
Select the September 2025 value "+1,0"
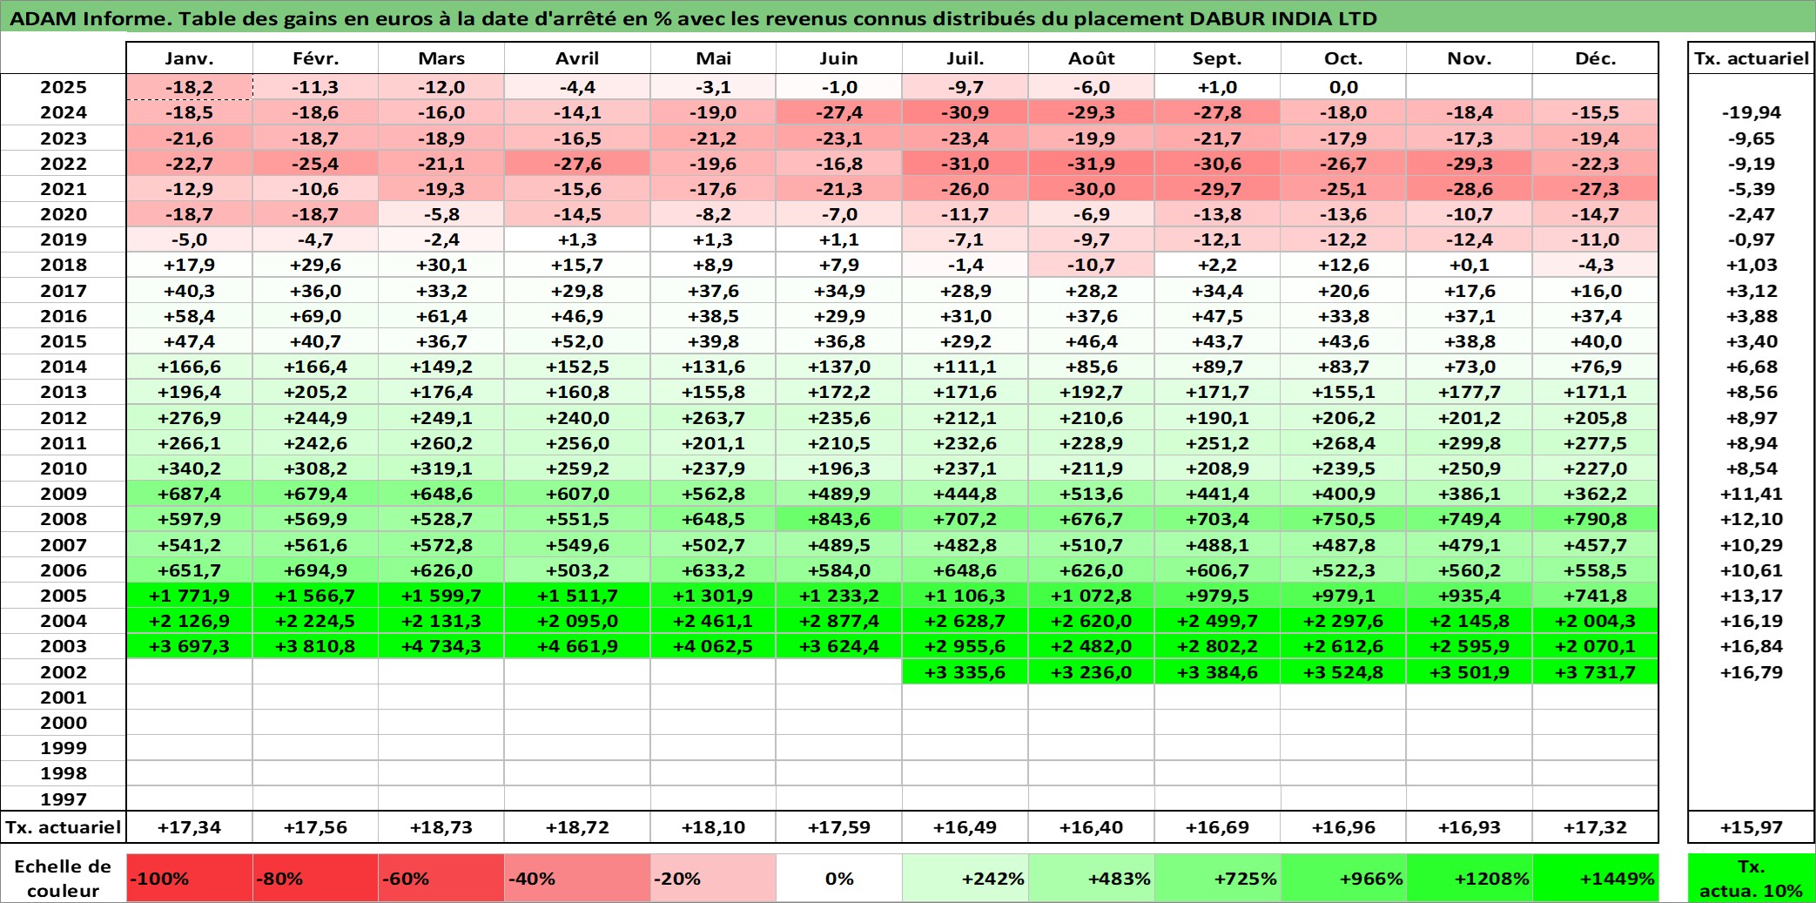[1218, 87]
